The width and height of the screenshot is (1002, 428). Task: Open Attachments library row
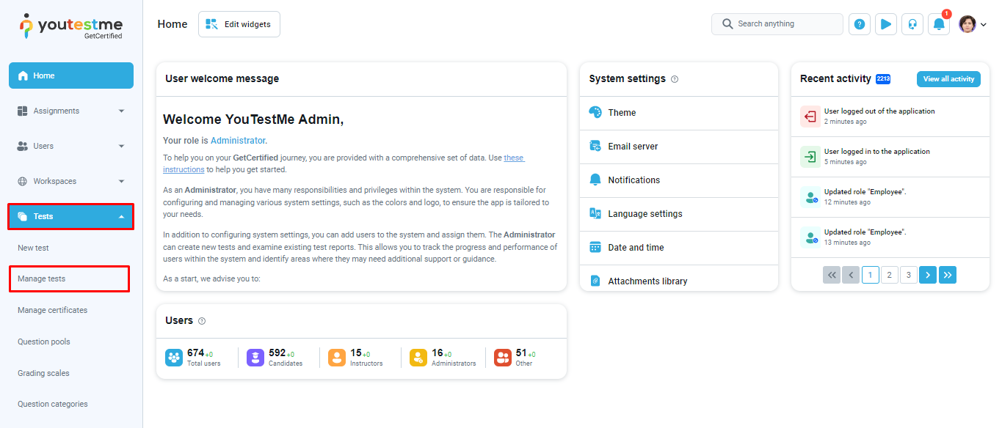pos(678,278)
